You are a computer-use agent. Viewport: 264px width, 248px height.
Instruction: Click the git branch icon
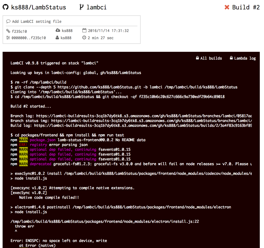[81, 7]
